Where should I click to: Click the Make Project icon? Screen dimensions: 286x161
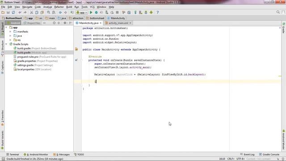pos(72,13)
